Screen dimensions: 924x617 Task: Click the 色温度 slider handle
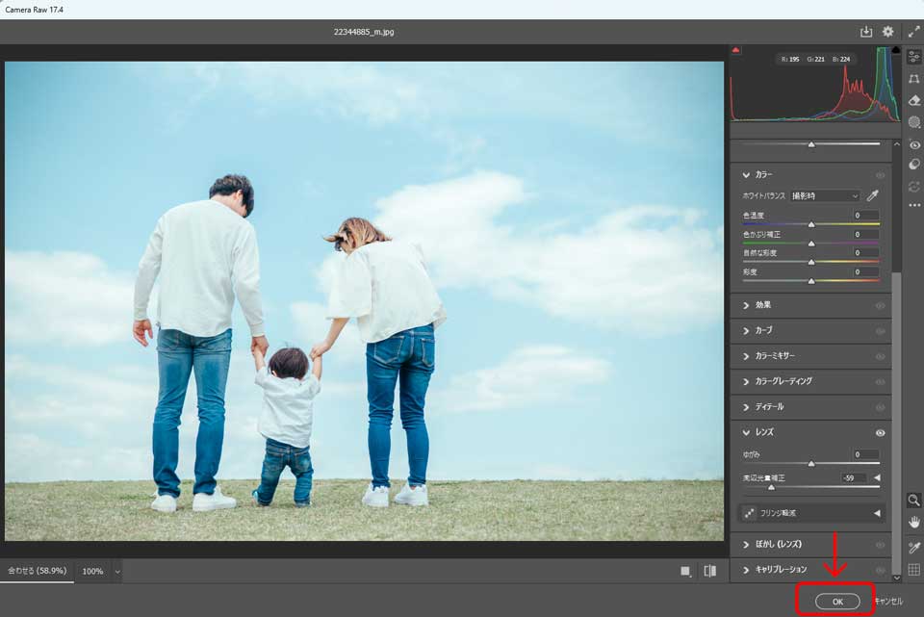click(811, 224)
